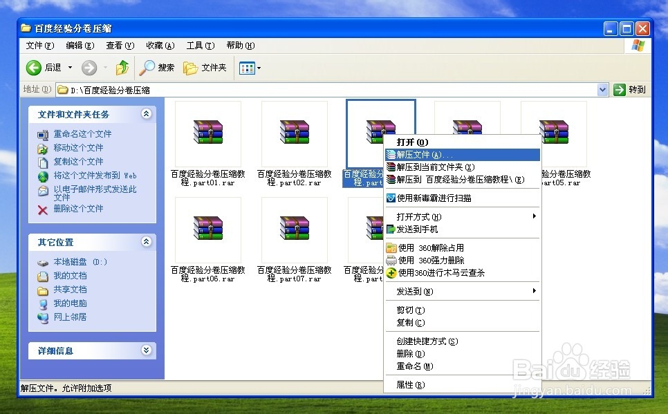Image resolution: width=668 pixels, height=414 pixels.
Task: Open the 查看(V) menu
Action: point(120,46)
